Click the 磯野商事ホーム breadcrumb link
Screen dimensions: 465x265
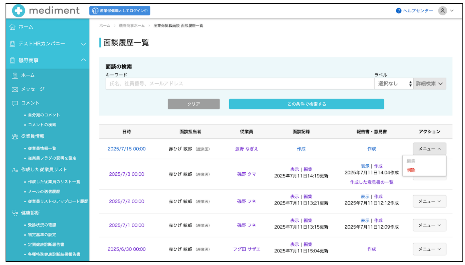[x=132, y=26]
